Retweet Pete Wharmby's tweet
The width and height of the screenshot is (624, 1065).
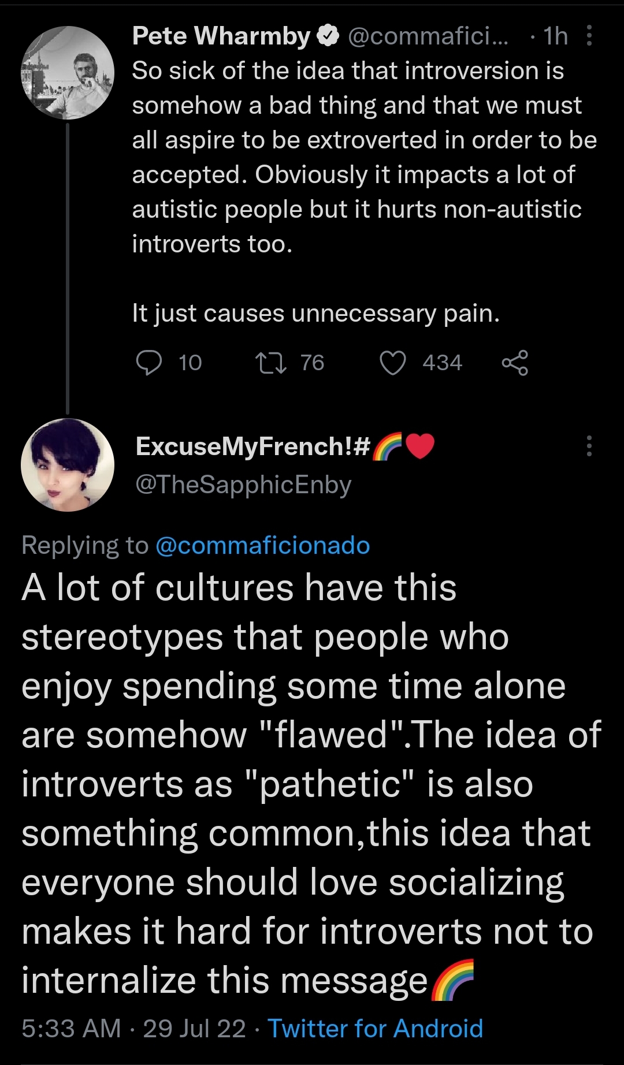pyautogui.click(x=270, y=363)
